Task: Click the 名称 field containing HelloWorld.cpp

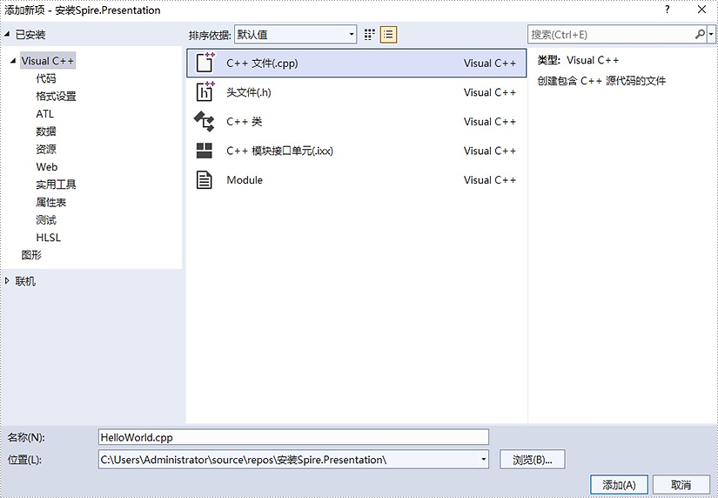Action: (293, 437)
